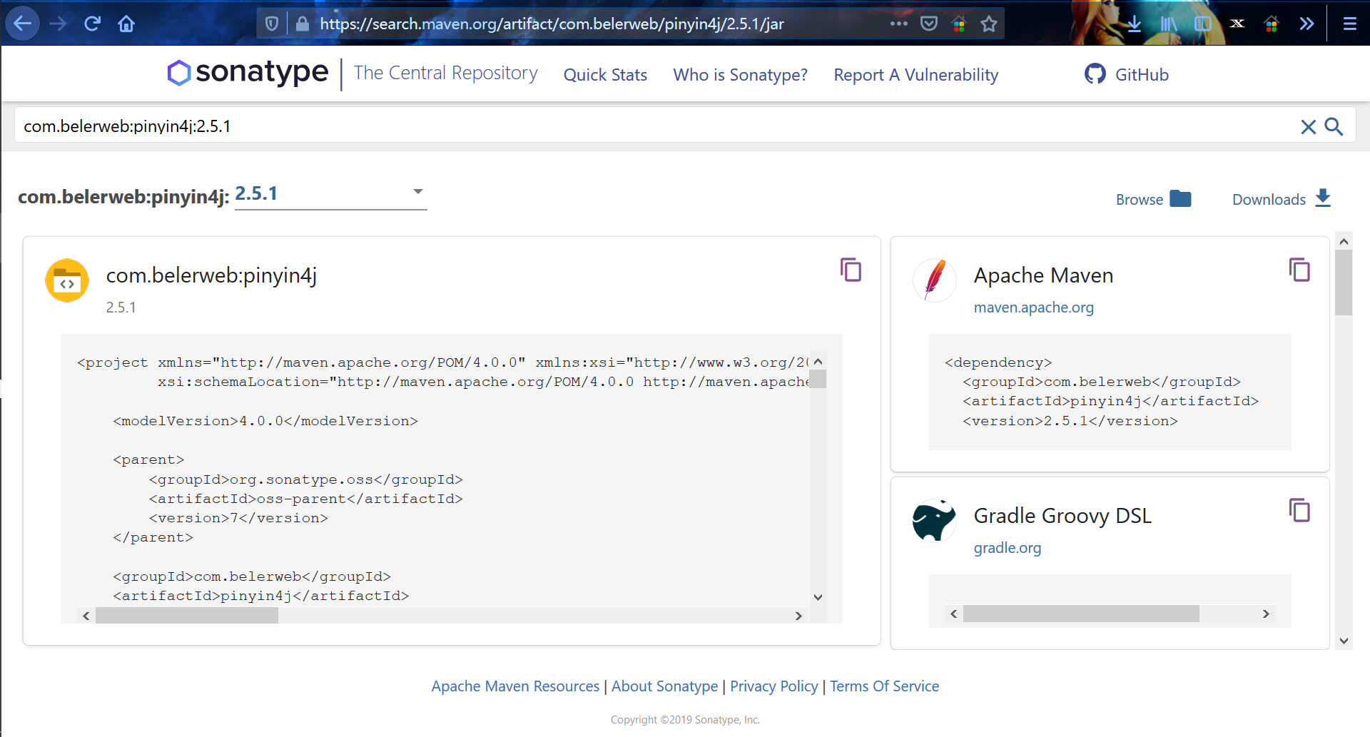Click the Gradle Groovy DSL heading

[1062, 516]
